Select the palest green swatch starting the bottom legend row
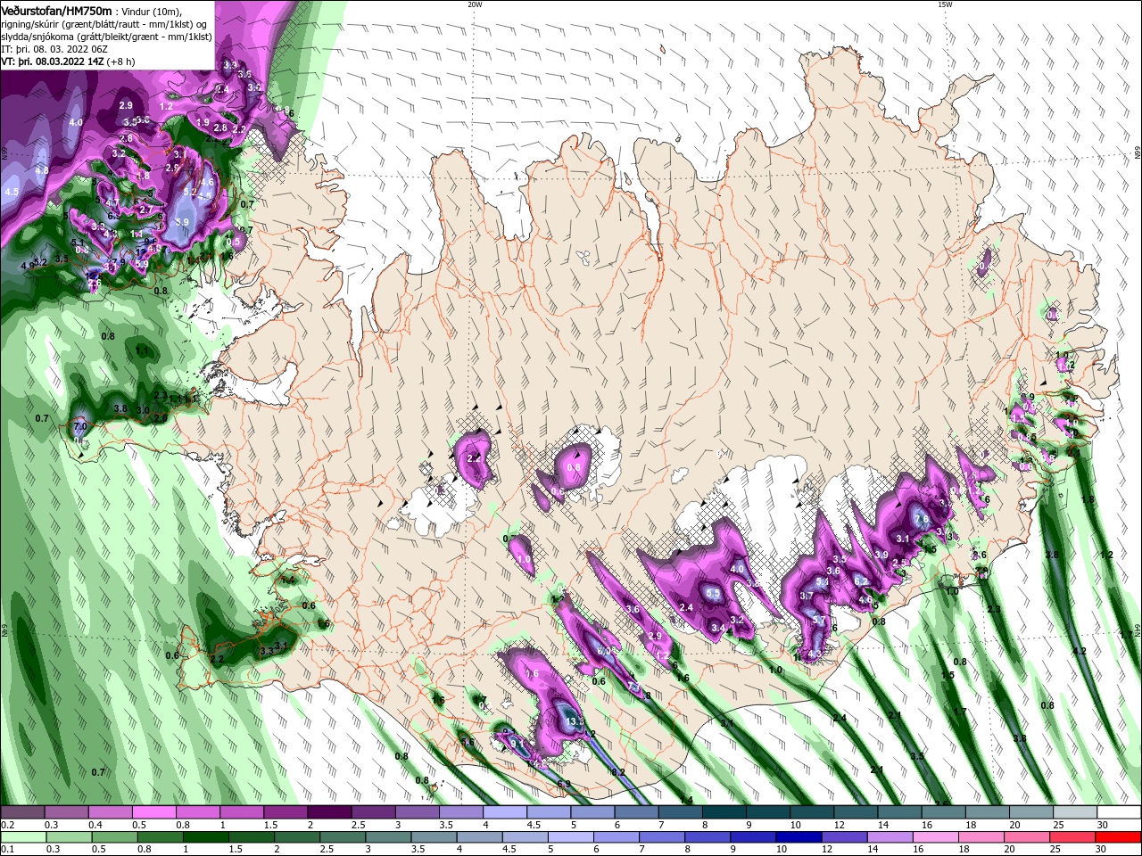Screen dimensions: 1142x856 (x=22, y=837)
